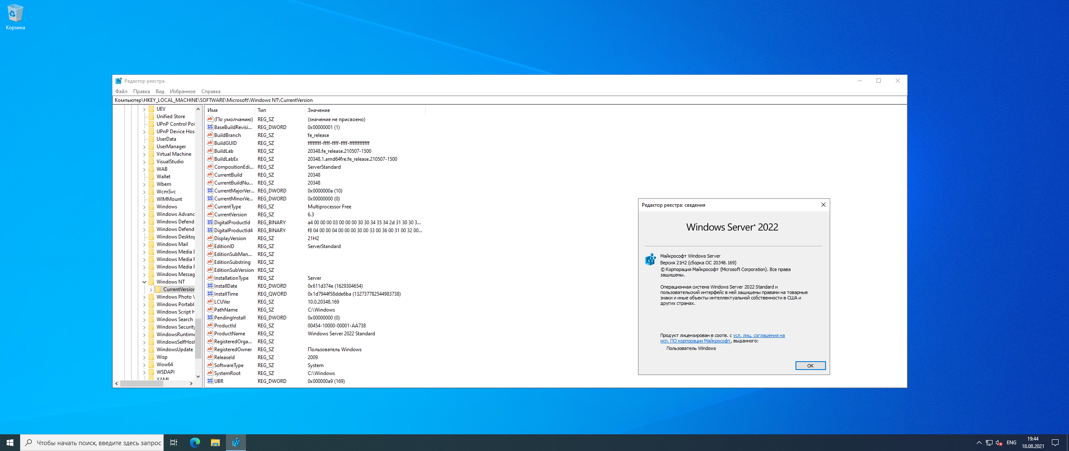Click the icon next to DisplayVersion value

210,238
